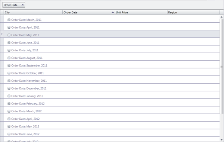Expand the August, 2011 order date group

pos(9,58)
